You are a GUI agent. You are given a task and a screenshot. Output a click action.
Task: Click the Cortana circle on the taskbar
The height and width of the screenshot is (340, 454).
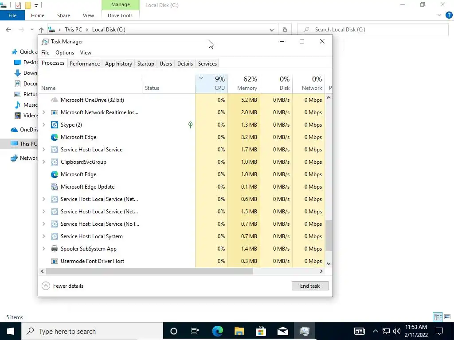coord(173,331)
